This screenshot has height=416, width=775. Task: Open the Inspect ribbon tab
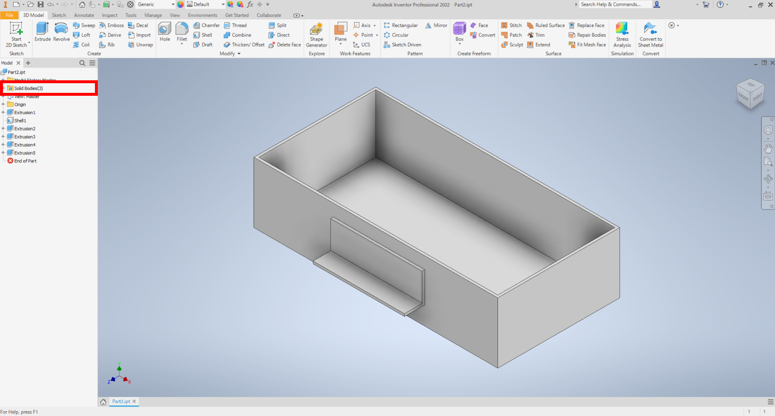click(109, 15)
